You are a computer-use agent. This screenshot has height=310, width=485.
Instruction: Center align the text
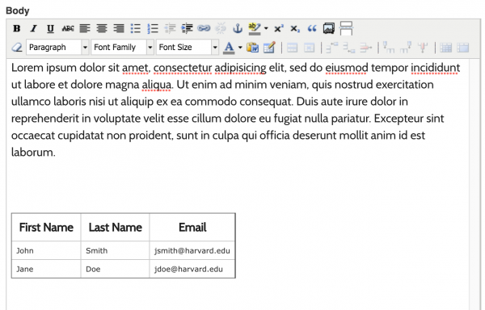coord(102,28)
